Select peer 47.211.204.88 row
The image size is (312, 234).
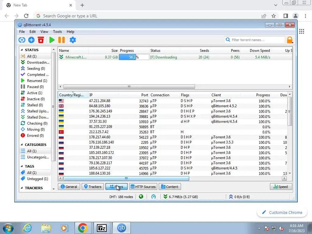click(x=173, y=101)
